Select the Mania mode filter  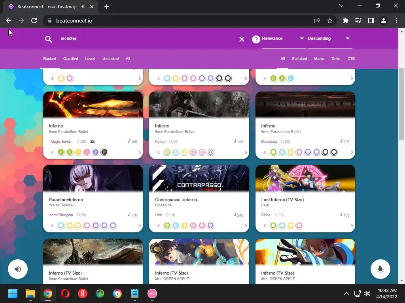pos(319,59)
